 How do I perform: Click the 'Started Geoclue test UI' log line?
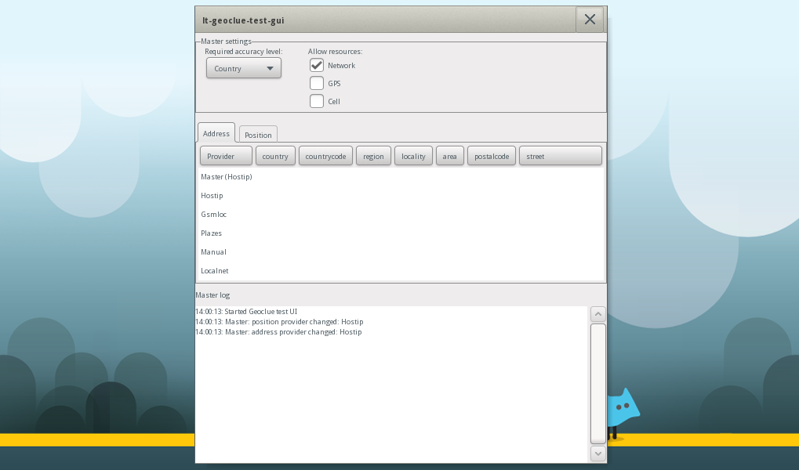click(246, 311)
